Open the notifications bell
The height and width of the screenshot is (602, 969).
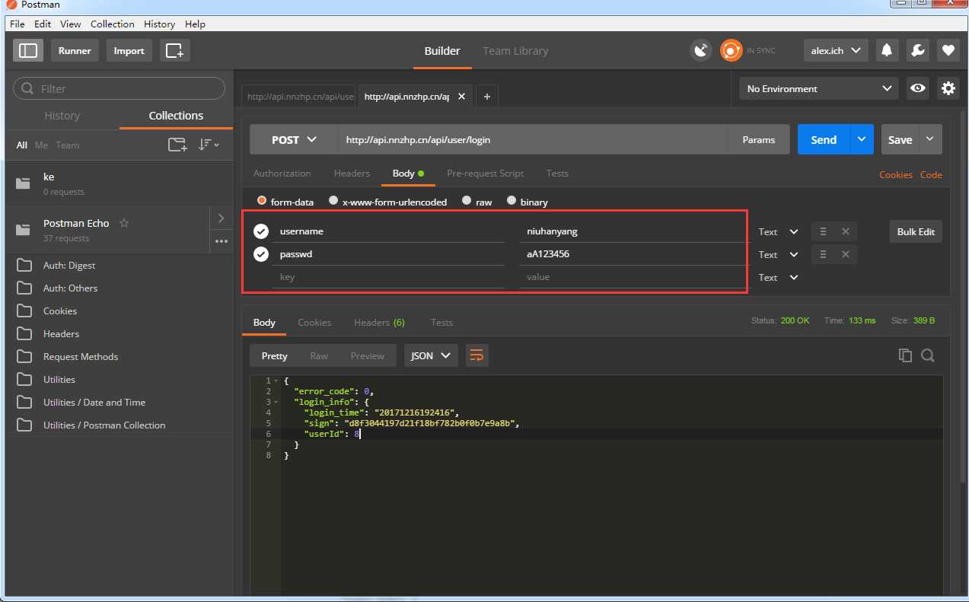click(x=887, y=51)
